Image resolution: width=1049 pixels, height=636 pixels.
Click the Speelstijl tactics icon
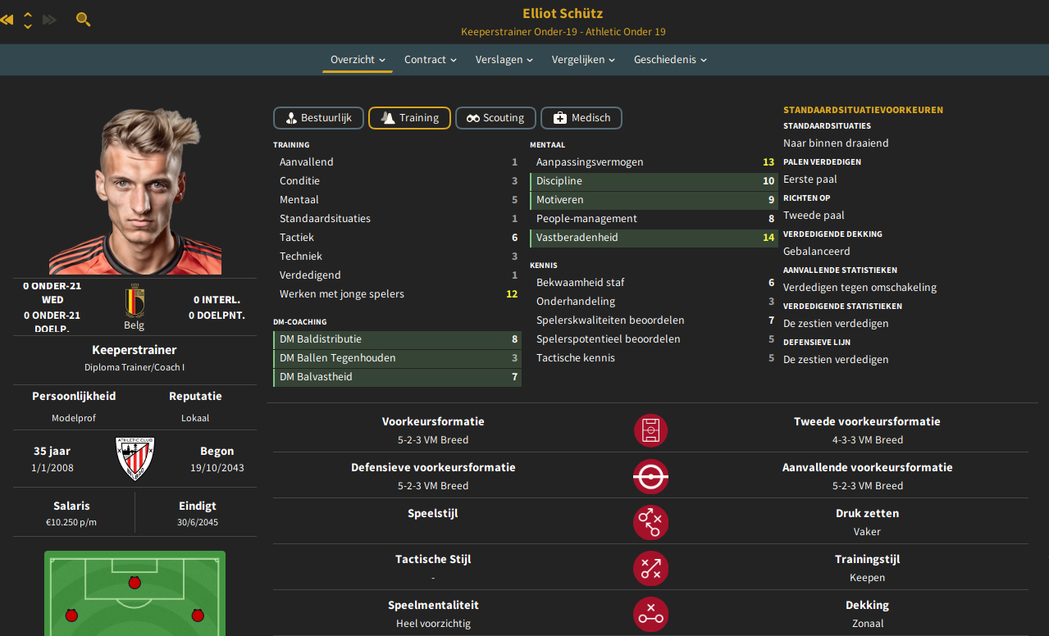(650, 522)
